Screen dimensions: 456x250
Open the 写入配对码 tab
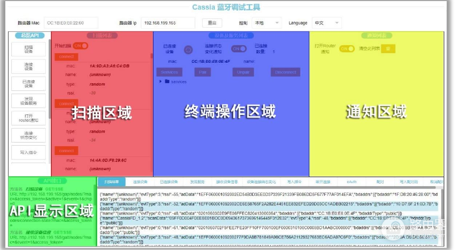pyautogui.click(x=409, y=182)
